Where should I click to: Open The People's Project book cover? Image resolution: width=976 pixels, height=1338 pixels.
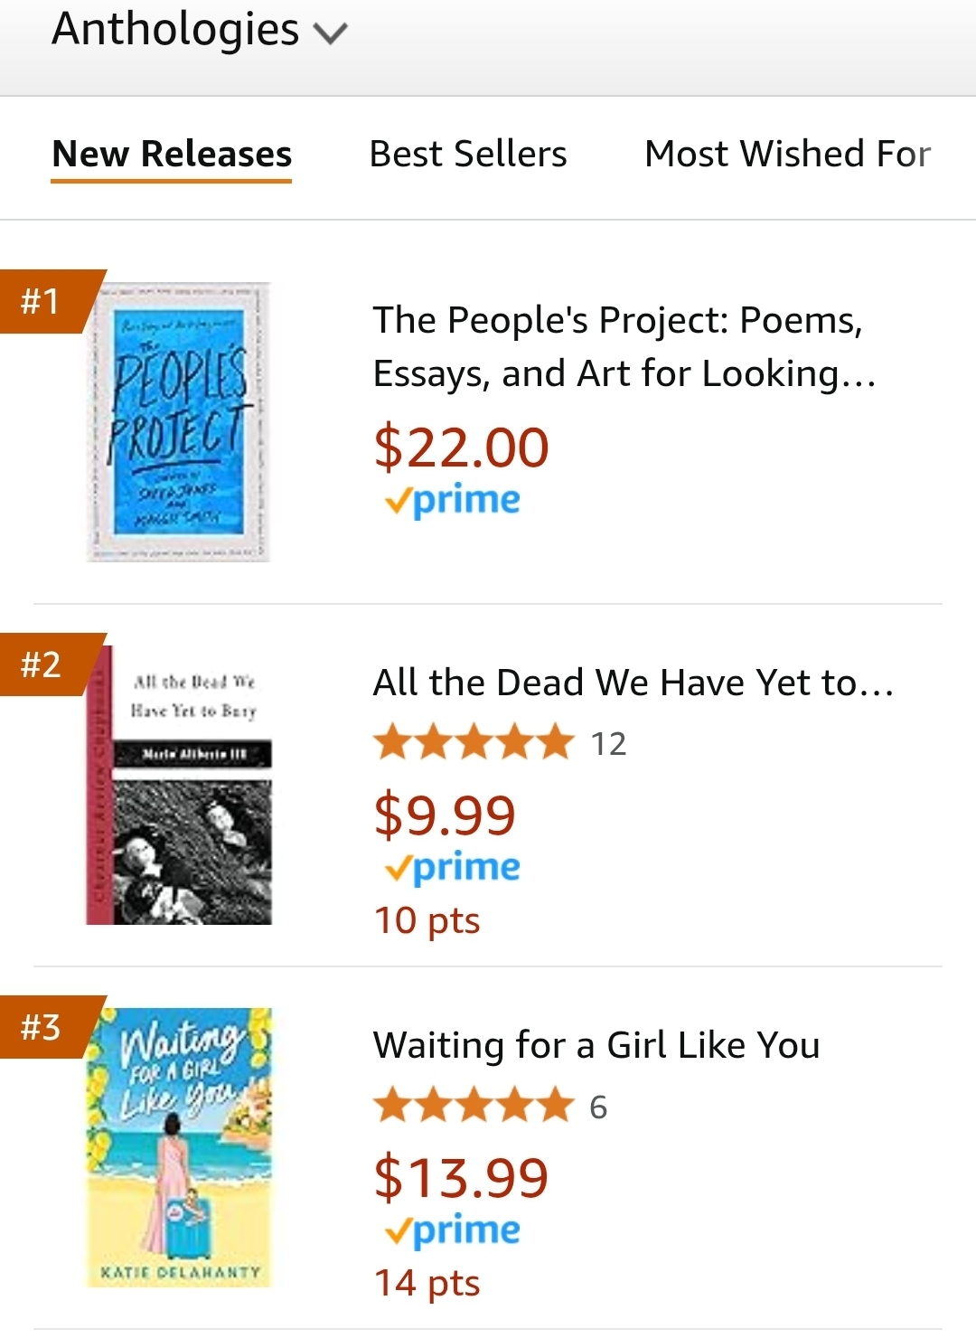[179, 422]
